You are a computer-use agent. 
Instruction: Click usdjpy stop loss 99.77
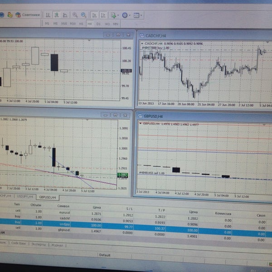(129, 227)
